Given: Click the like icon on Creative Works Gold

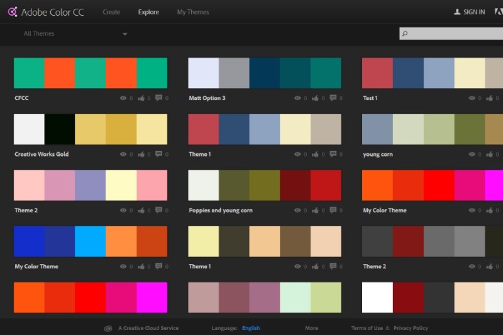Looking at the screenshot, I should (140, 154).
